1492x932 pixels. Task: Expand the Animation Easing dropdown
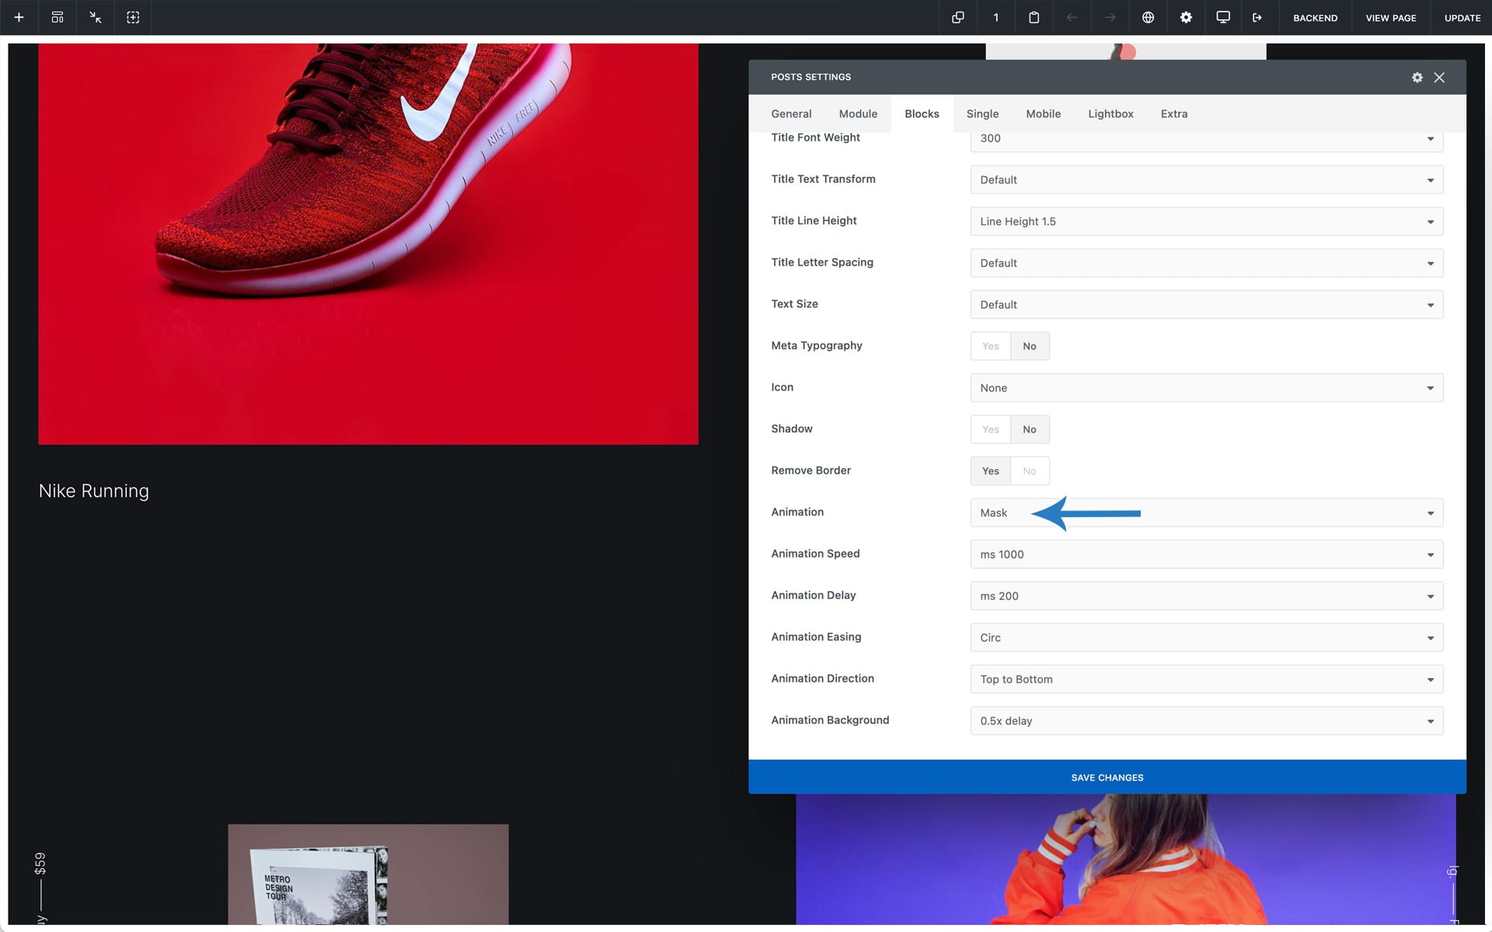(1206, 638)
